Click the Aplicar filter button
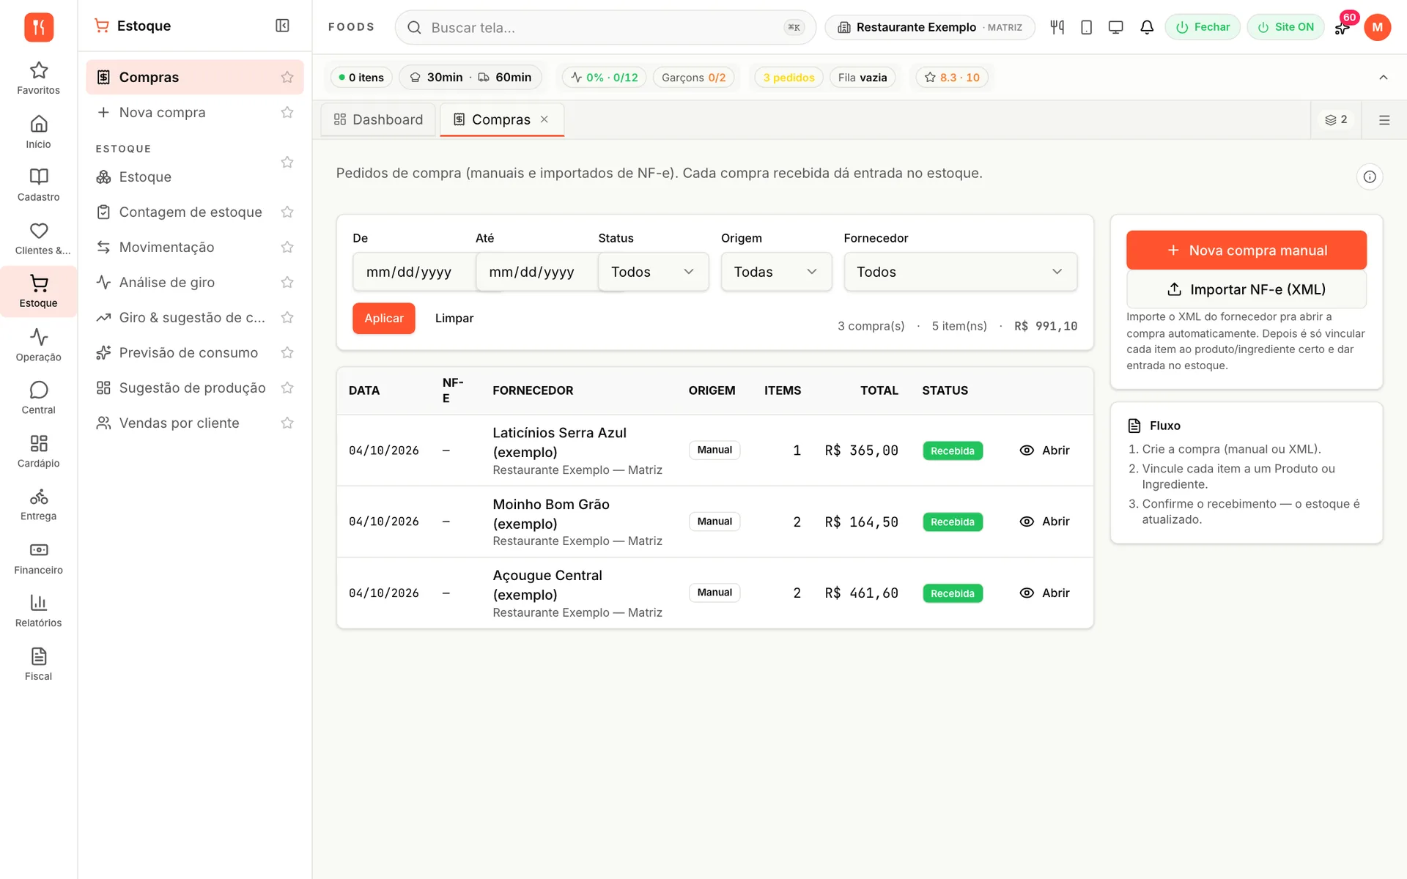The height and width of the screenshot is (879, 1407). (x=384, y=318)
